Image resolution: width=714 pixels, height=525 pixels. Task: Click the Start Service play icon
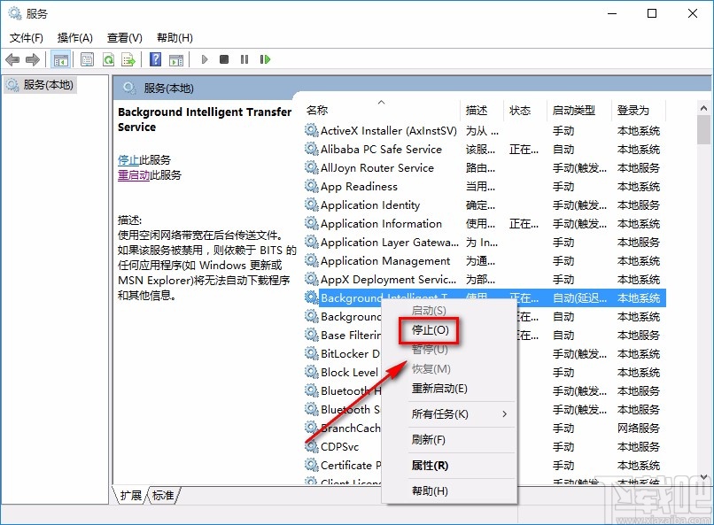coord(204,59)
